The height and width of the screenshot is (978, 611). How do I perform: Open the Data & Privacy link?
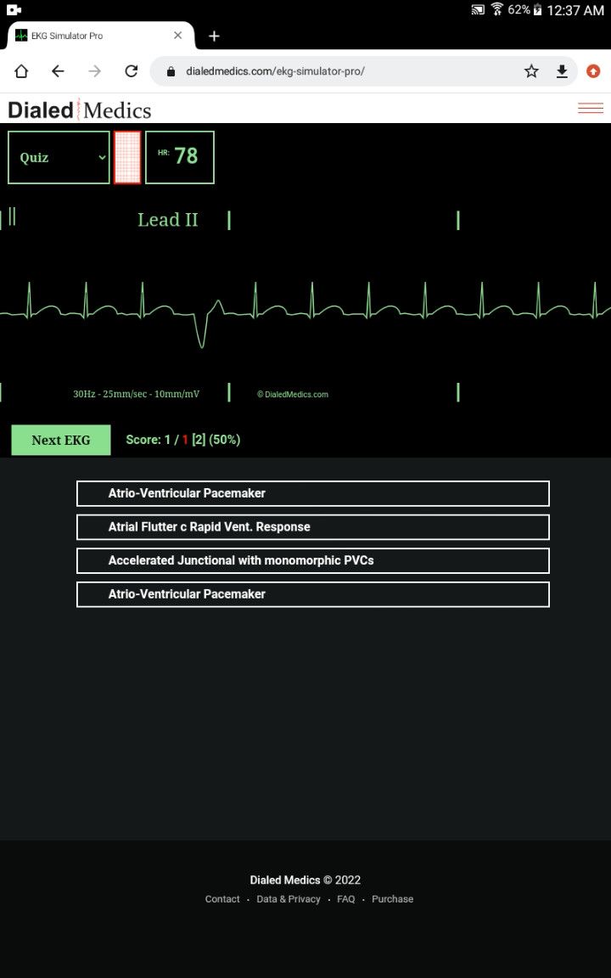tap(289, 899)
